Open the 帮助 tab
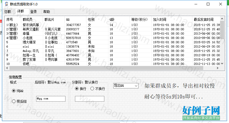This screenshot has height=123, width=229. (47, 11)
